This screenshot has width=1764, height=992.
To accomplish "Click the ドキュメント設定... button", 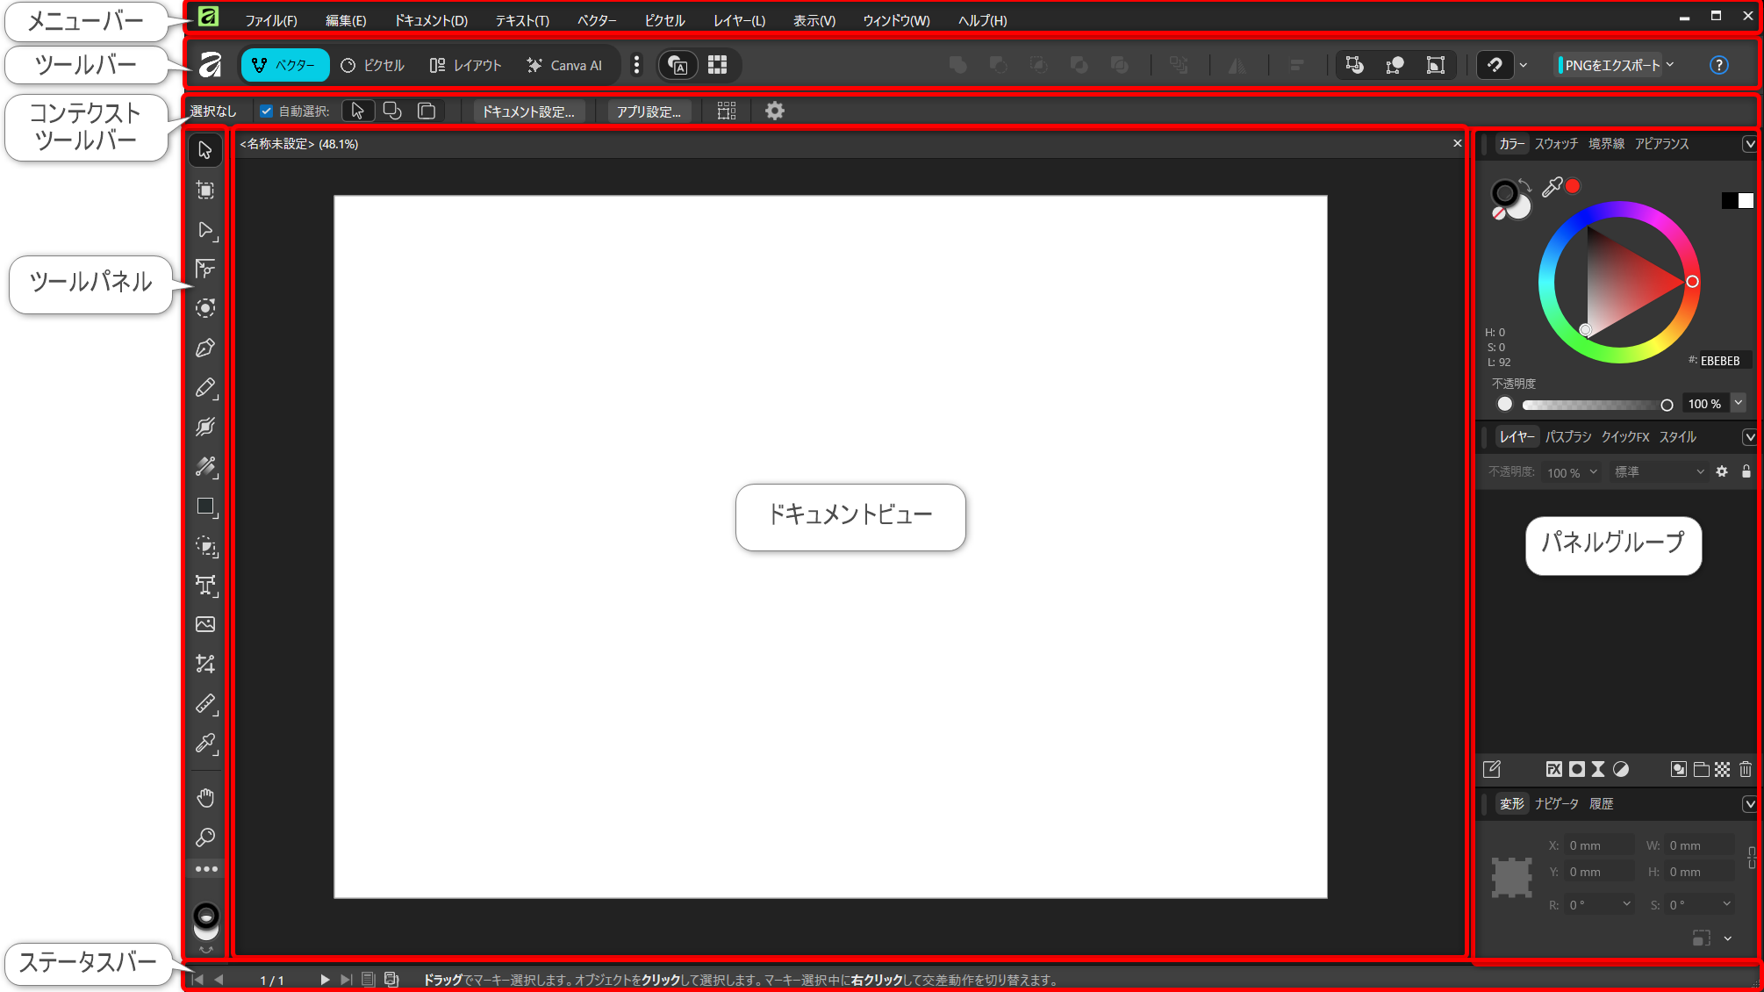I will coord(528,111).
